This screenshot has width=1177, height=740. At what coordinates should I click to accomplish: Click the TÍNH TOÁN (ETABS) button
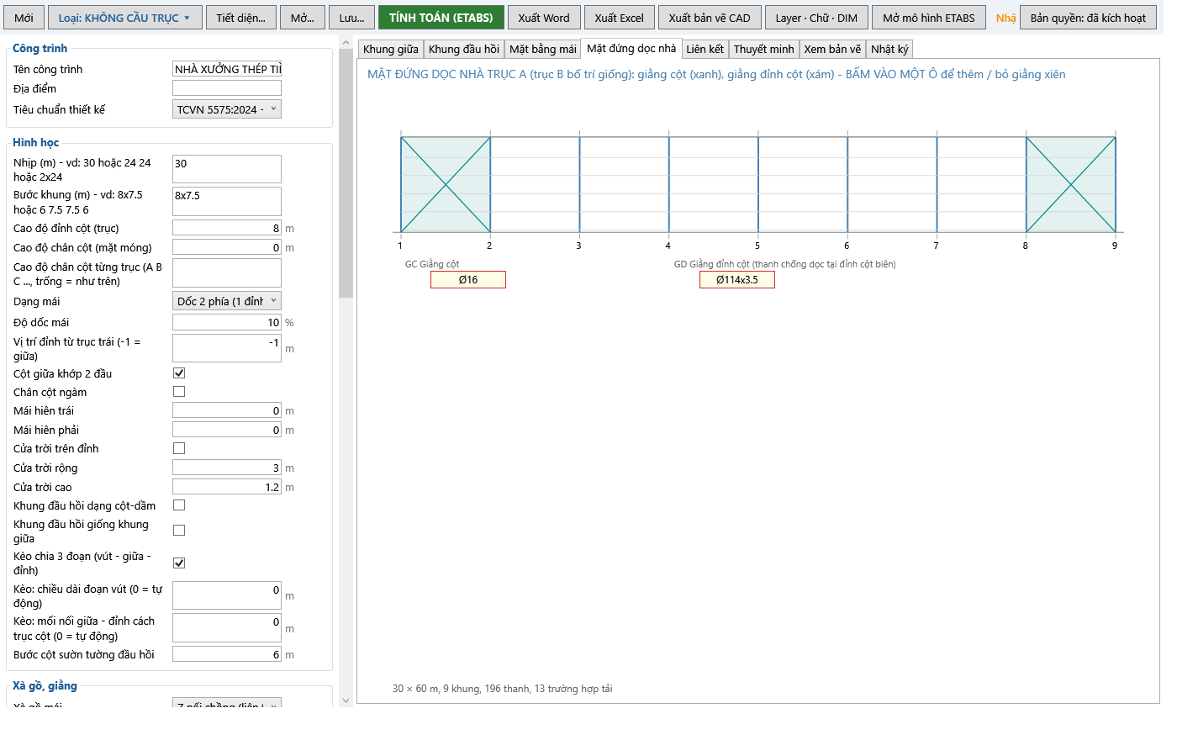pyautogui.click(x=441, y=18)
